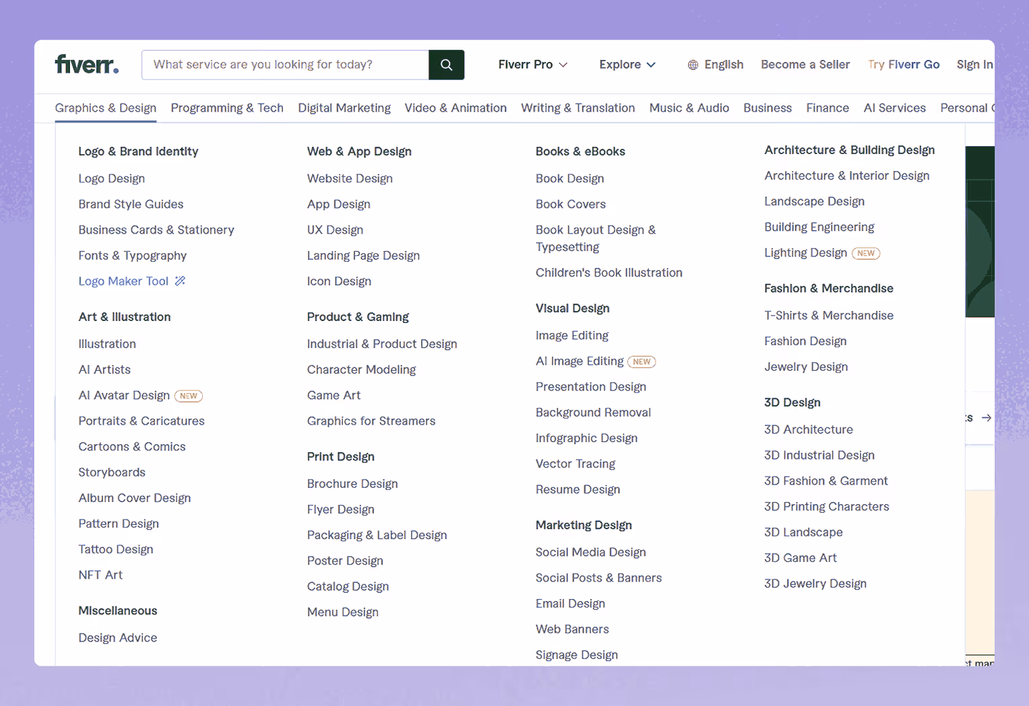Open Website Design subcategory
Screen dimensions: 1029x706
350,178
